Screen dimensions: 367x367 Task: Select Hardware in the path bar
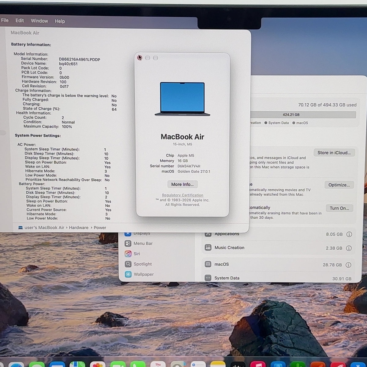click(x=79, y=228)
